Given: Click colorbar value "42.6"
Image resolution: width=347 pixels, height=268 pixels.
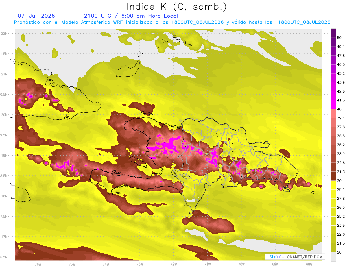Looking at the screenshot, I should point(341,91).
